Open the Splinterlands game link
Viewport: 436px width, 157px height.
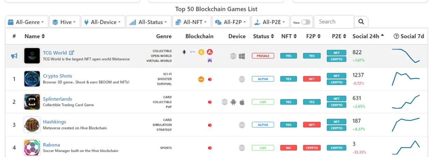[58, 99]
